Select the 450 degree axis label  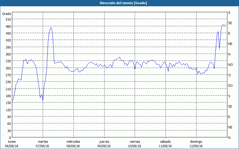click(8, 33)
